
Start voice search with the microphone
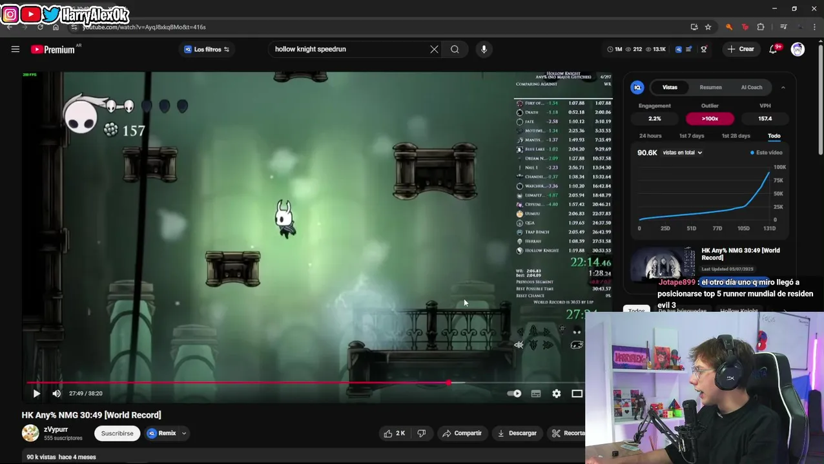tap(484, 49)
